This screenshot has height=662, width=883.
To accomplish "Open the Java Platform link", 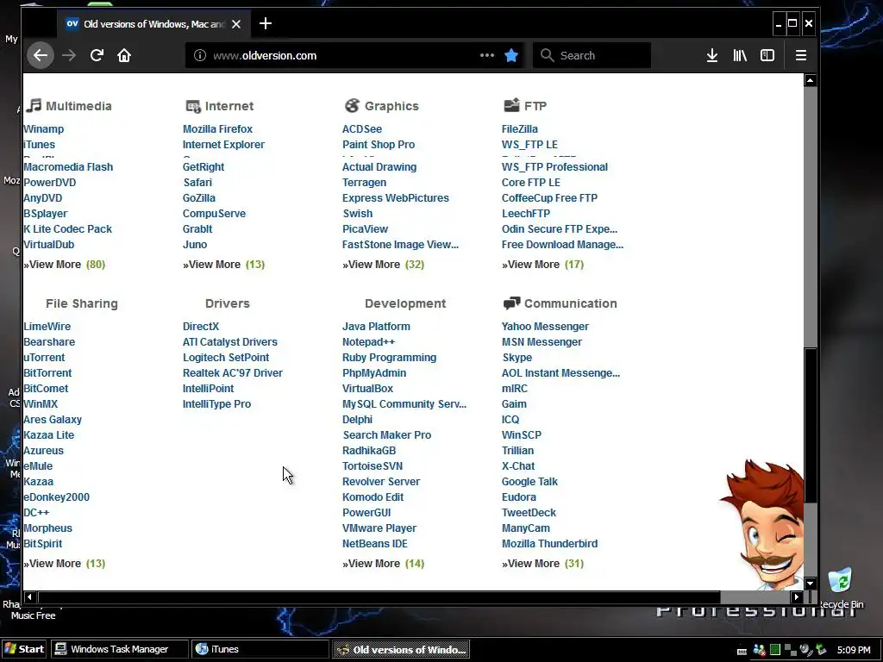I will pos(376,327).
